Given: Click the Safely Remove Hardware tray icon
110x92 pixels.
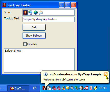Looking at the screenshot, I should [x=77, y=88].
